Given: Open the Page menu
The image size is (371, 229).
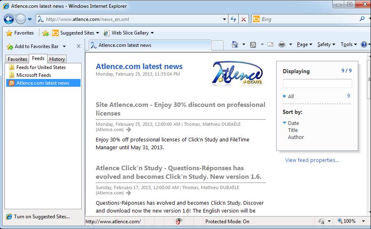Looking at the screenshot, I should [304, 44].
